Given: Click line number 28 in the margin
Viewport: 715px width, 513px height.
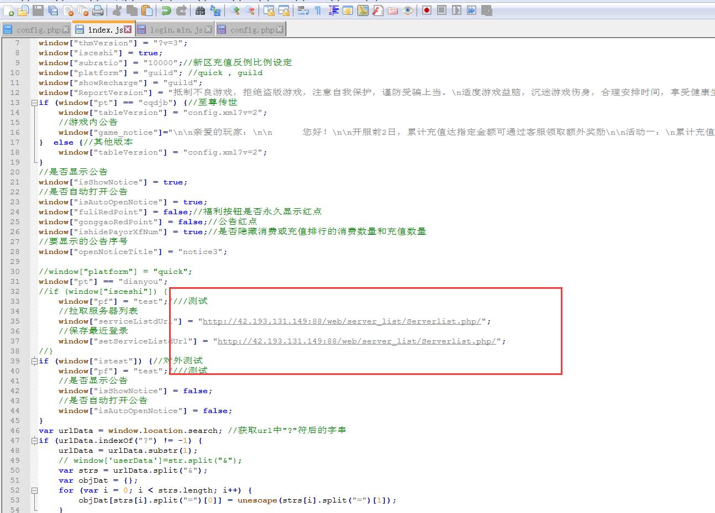Looking at the screenshot, I should tap(15, 252).
